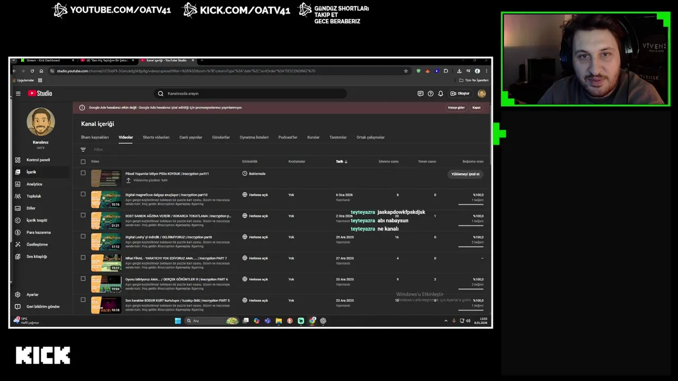Select all videos with the header checkbox
Image resolution: width=678 pixels, height=381 pixels.
pos(83,161)
